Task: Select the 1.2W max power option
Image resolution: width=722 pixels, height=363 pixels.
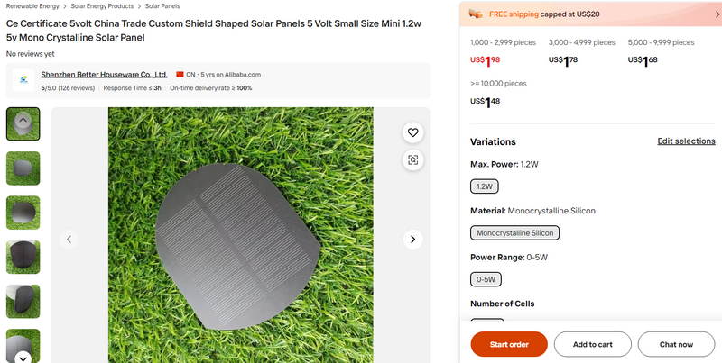Action: tap(485, 186)
